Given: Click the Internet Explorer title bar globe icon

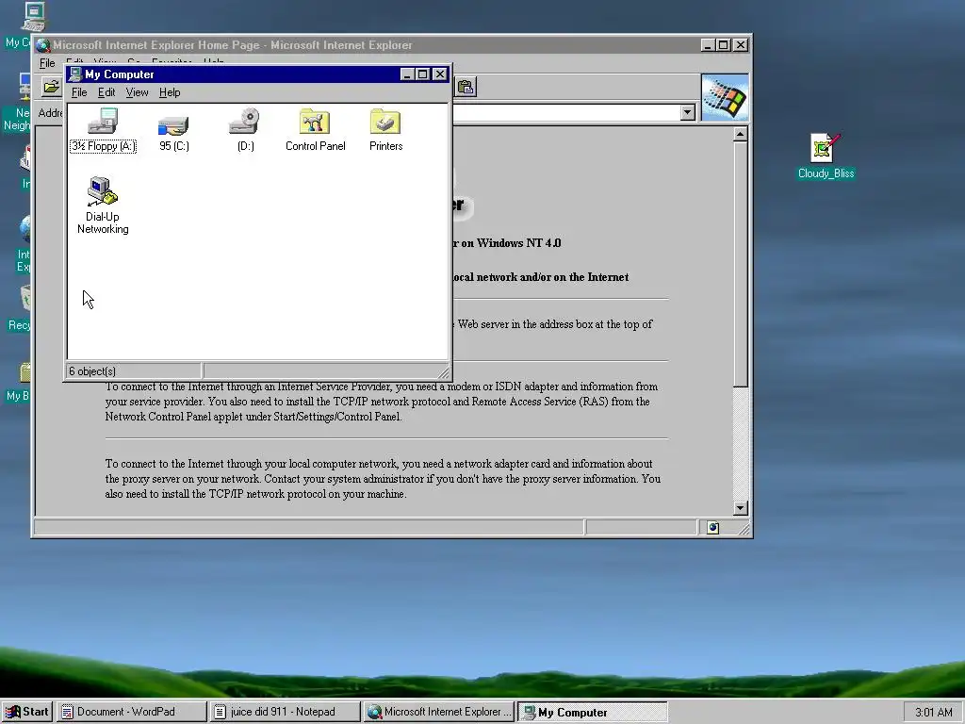Looking at the screenshot, I should pyautogui.click(x=42, y=45).
